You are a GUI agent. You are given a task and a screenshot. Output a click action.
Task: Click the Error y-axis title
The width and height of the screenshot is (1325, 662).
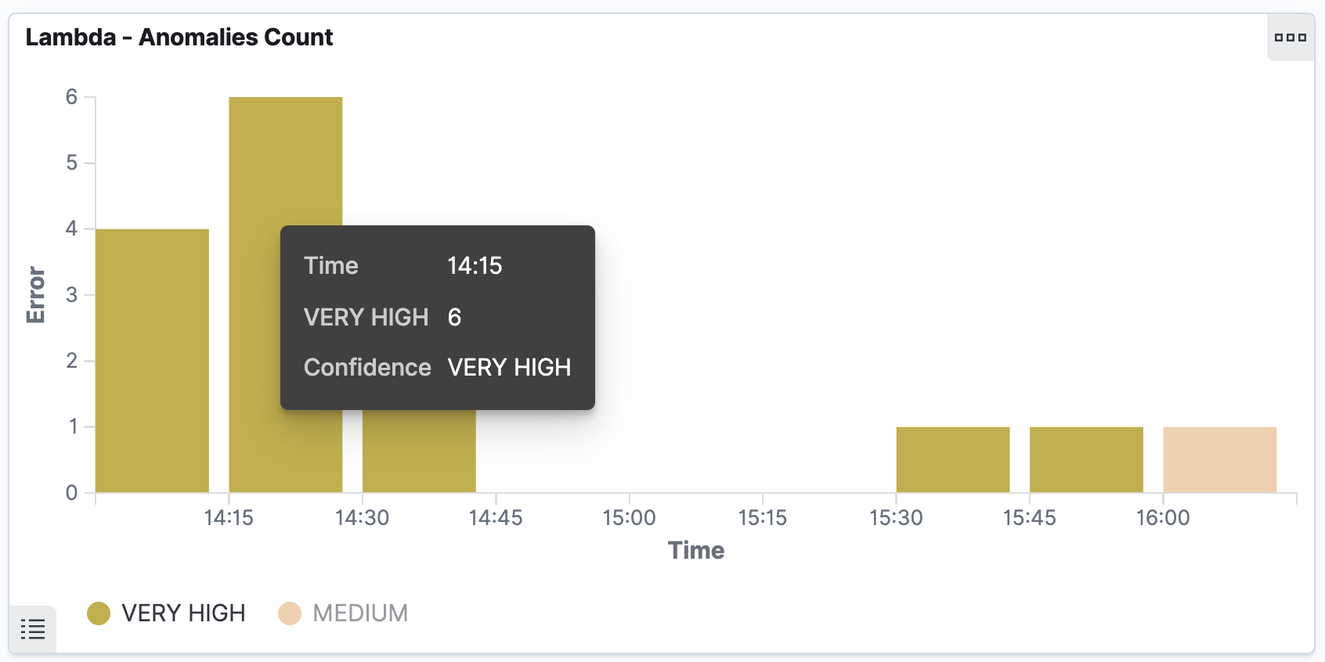(x=36, y=295)
